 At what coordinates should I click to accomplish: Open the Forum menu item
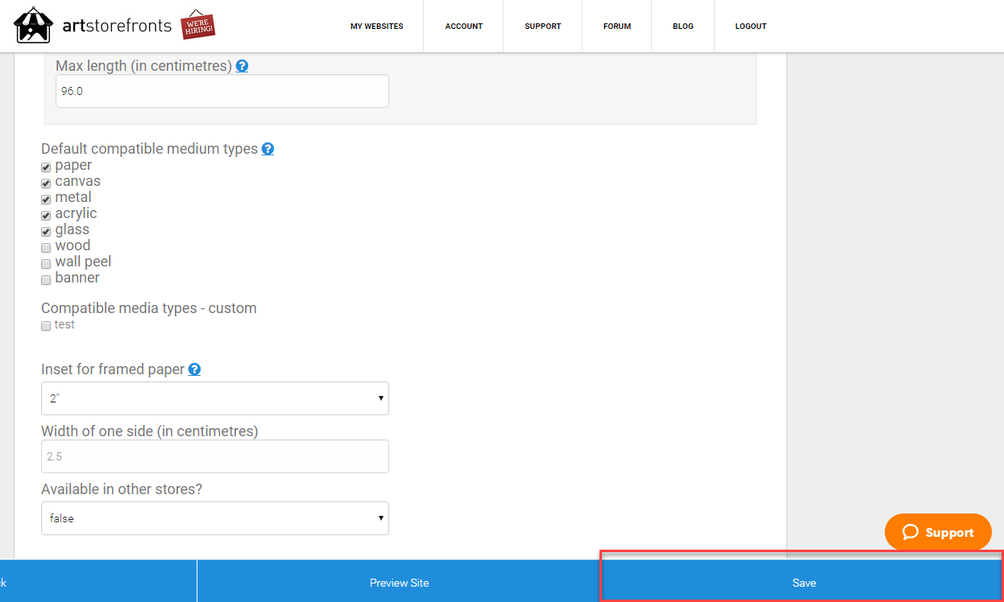click(x=616, y=27)
